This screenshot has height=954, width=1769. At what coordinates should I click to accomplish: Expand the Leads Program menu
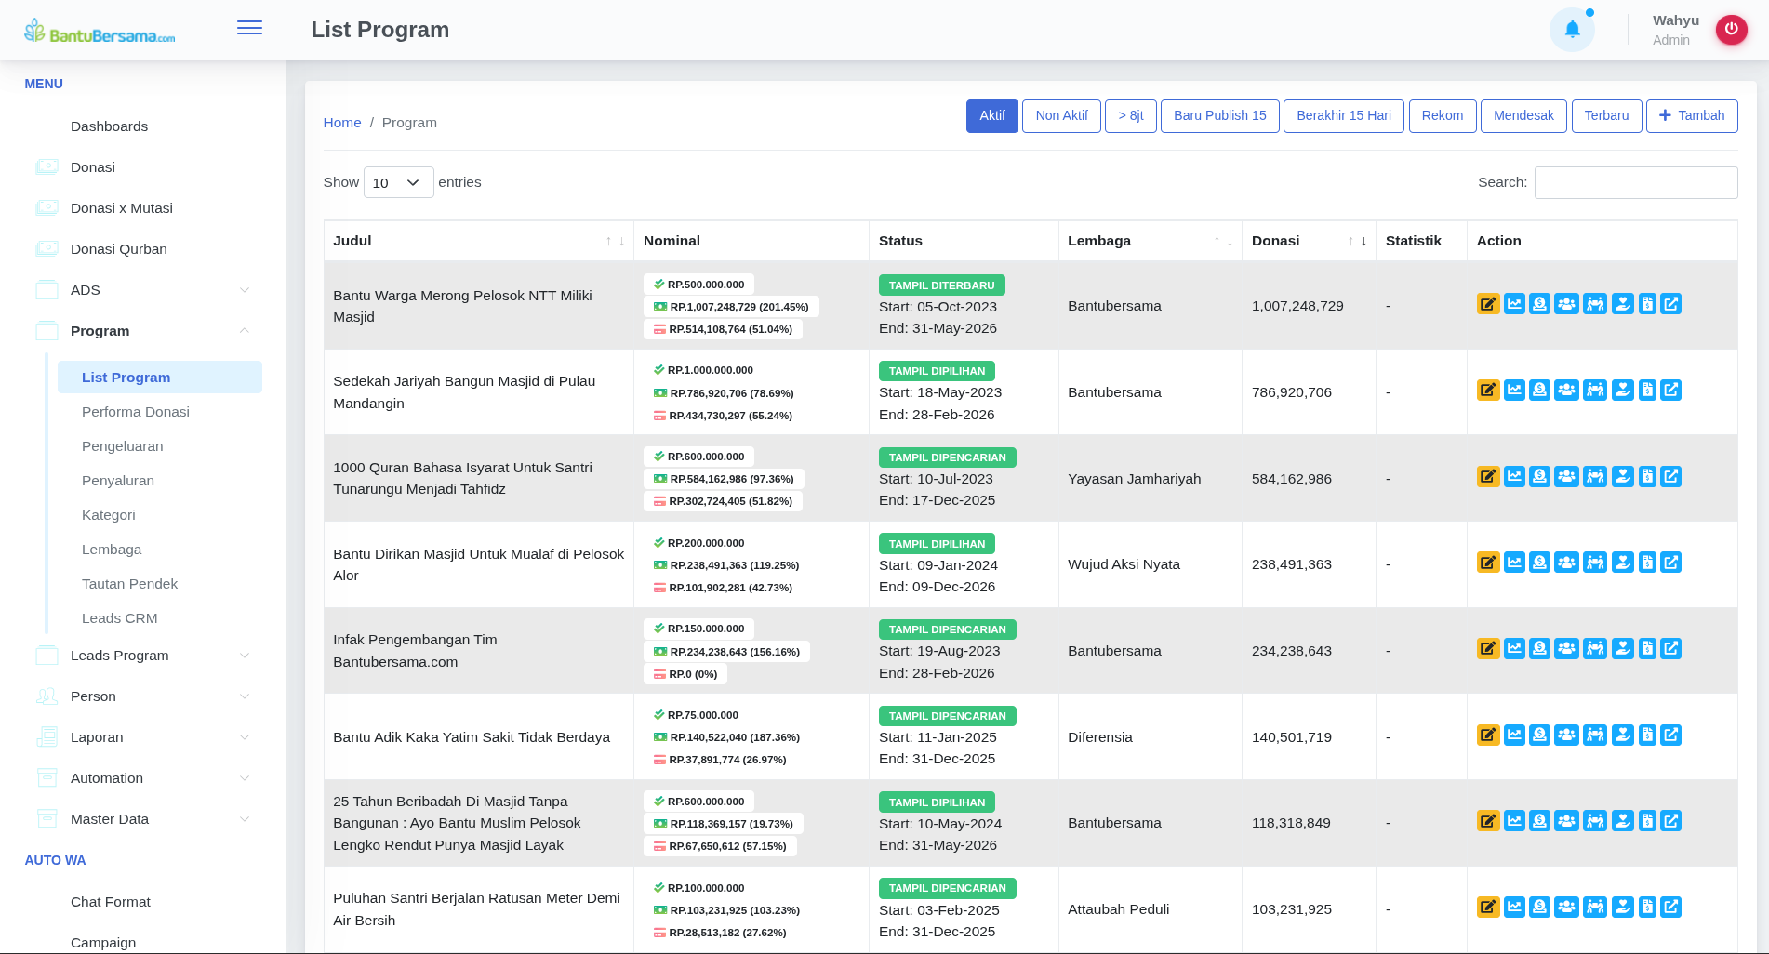click(x=143, y=656)
